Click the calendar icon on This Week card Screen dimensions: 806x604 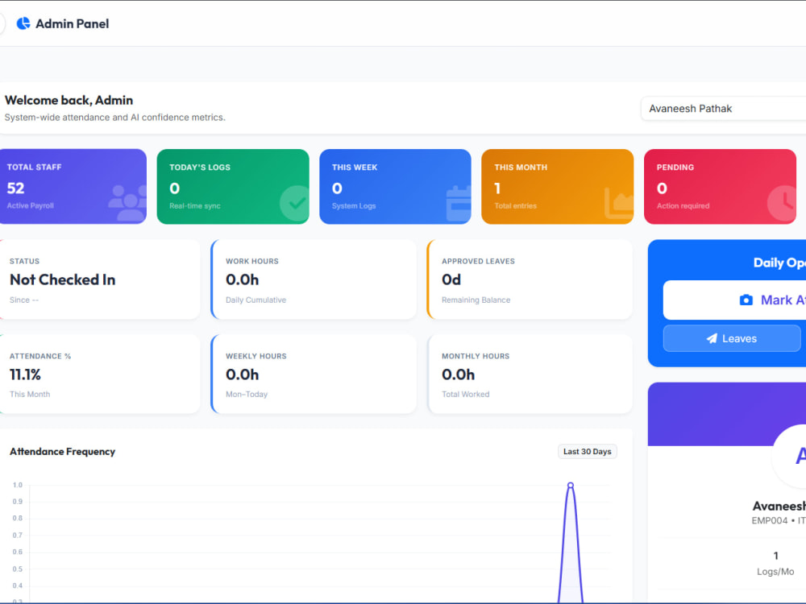point(459,204)
